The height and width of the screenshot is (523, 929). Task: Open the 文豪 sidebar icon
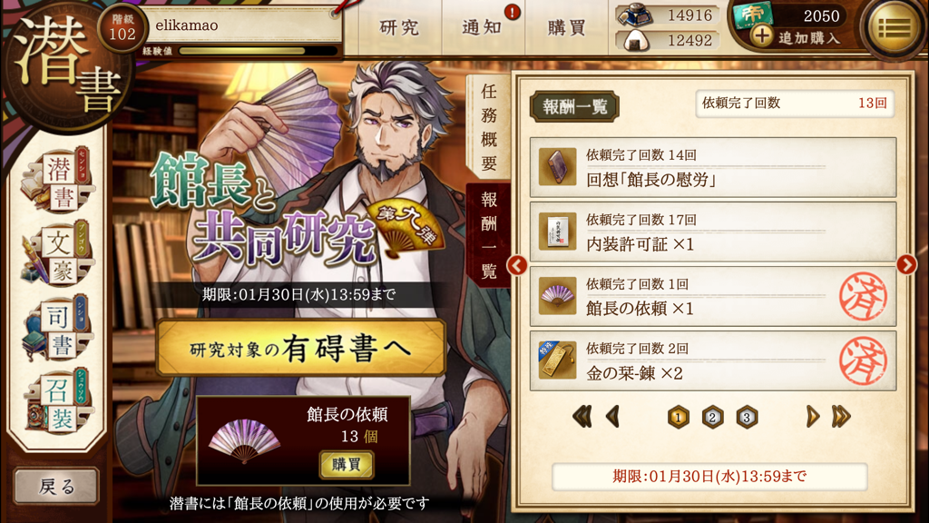coord(56,255)
